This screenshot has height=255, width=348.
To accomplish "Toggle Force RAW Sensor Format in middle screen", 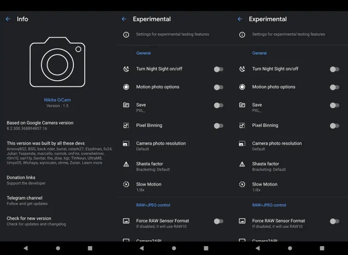I will point(219,221).
